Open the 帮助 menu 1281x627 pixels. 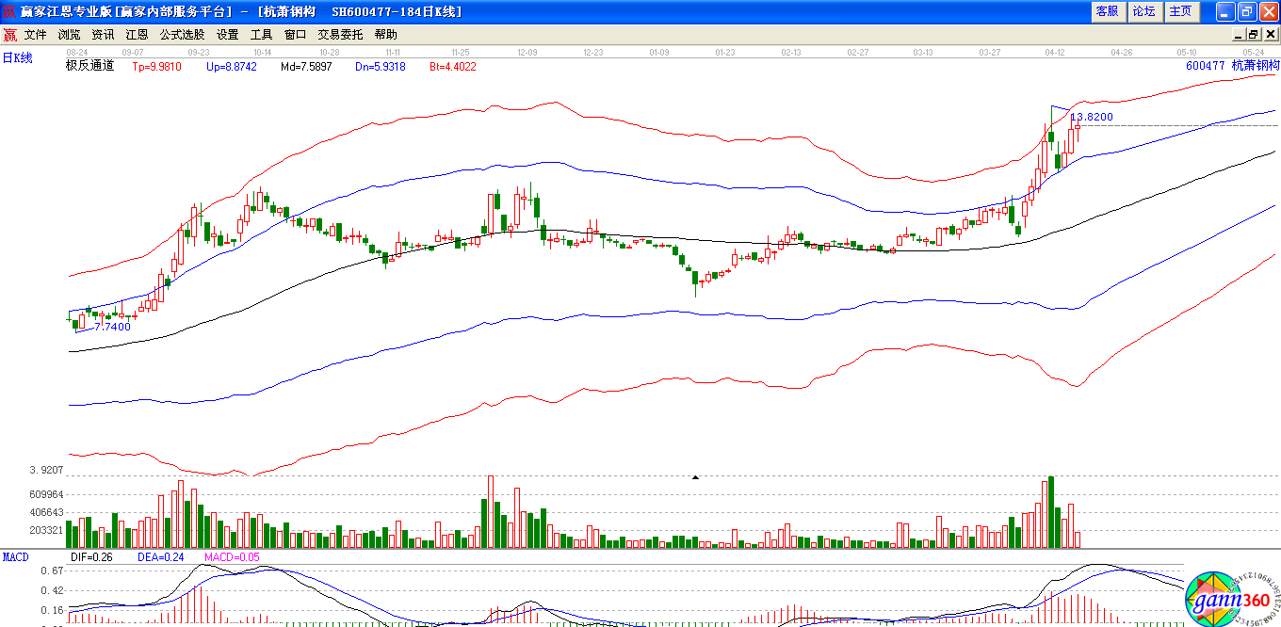(x=386, y=35)
